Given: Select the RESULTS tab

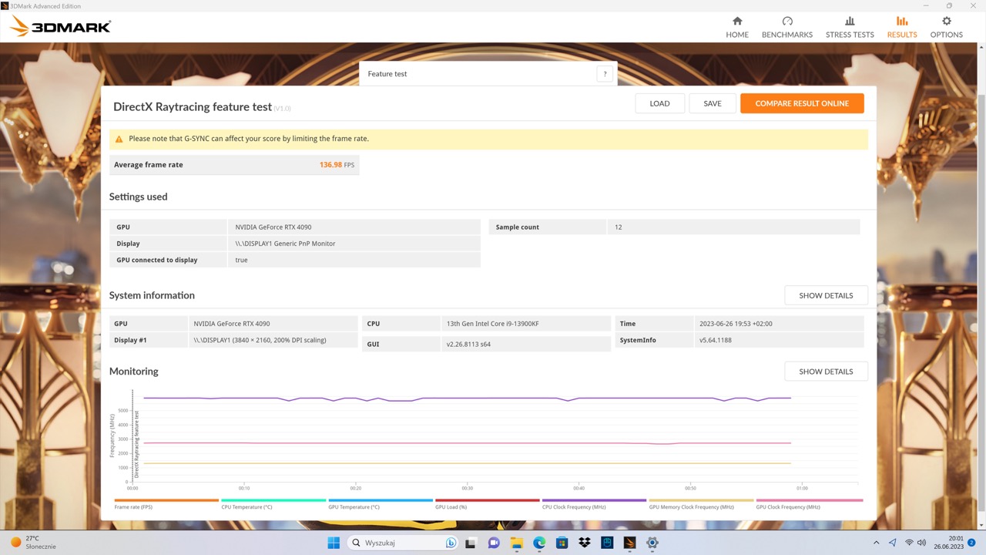Looking at the screenshot, I should [x=902, y=27].
